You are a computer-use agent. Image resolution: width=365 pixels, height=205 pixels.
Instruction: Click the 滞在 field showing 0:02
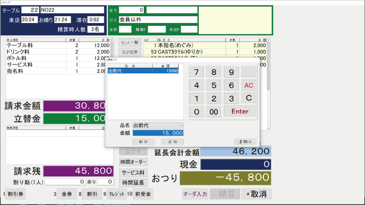click(x=95, y=20)
